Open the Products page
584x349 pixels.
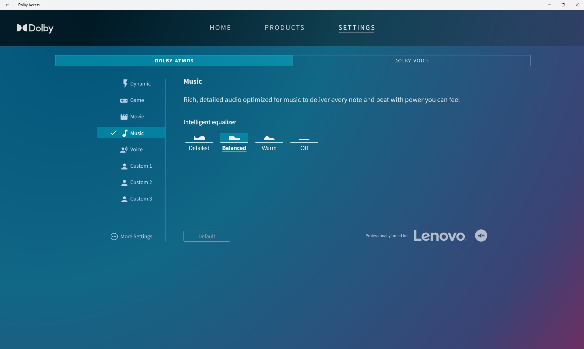click(285, 28)
